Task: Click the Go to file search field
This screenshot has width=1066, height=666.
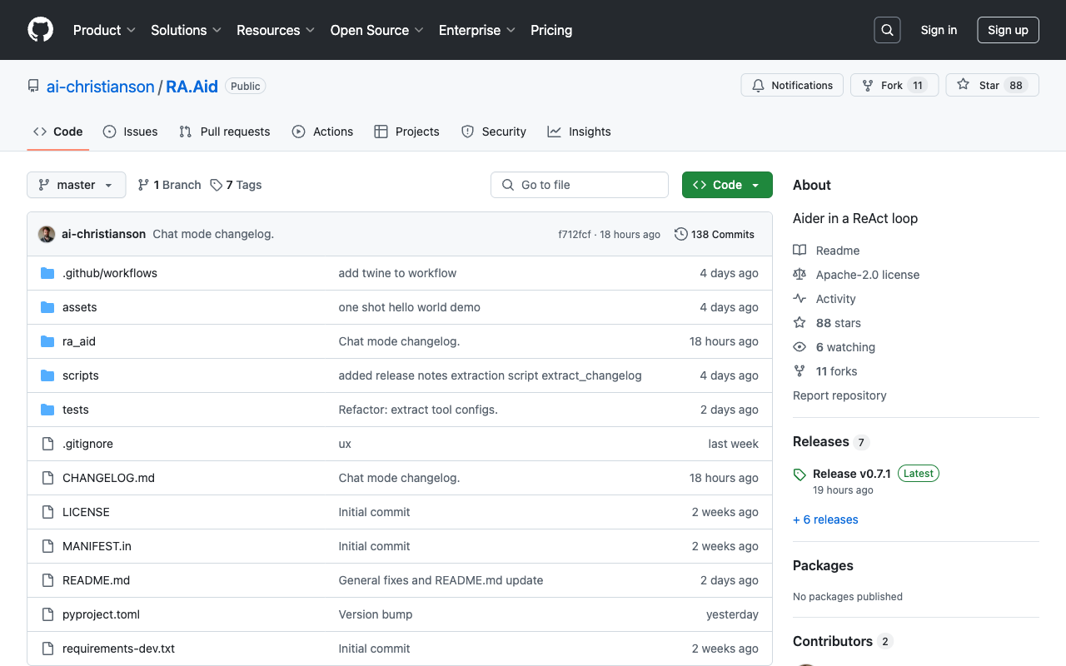Action: [x=580, y=185]
